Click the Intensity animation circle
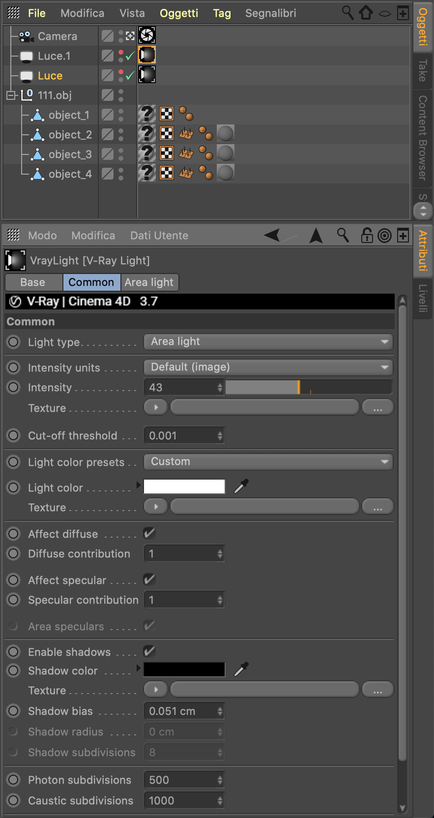Image resolution: width=434 pixels, height=818 pixels. click(13, 387)
